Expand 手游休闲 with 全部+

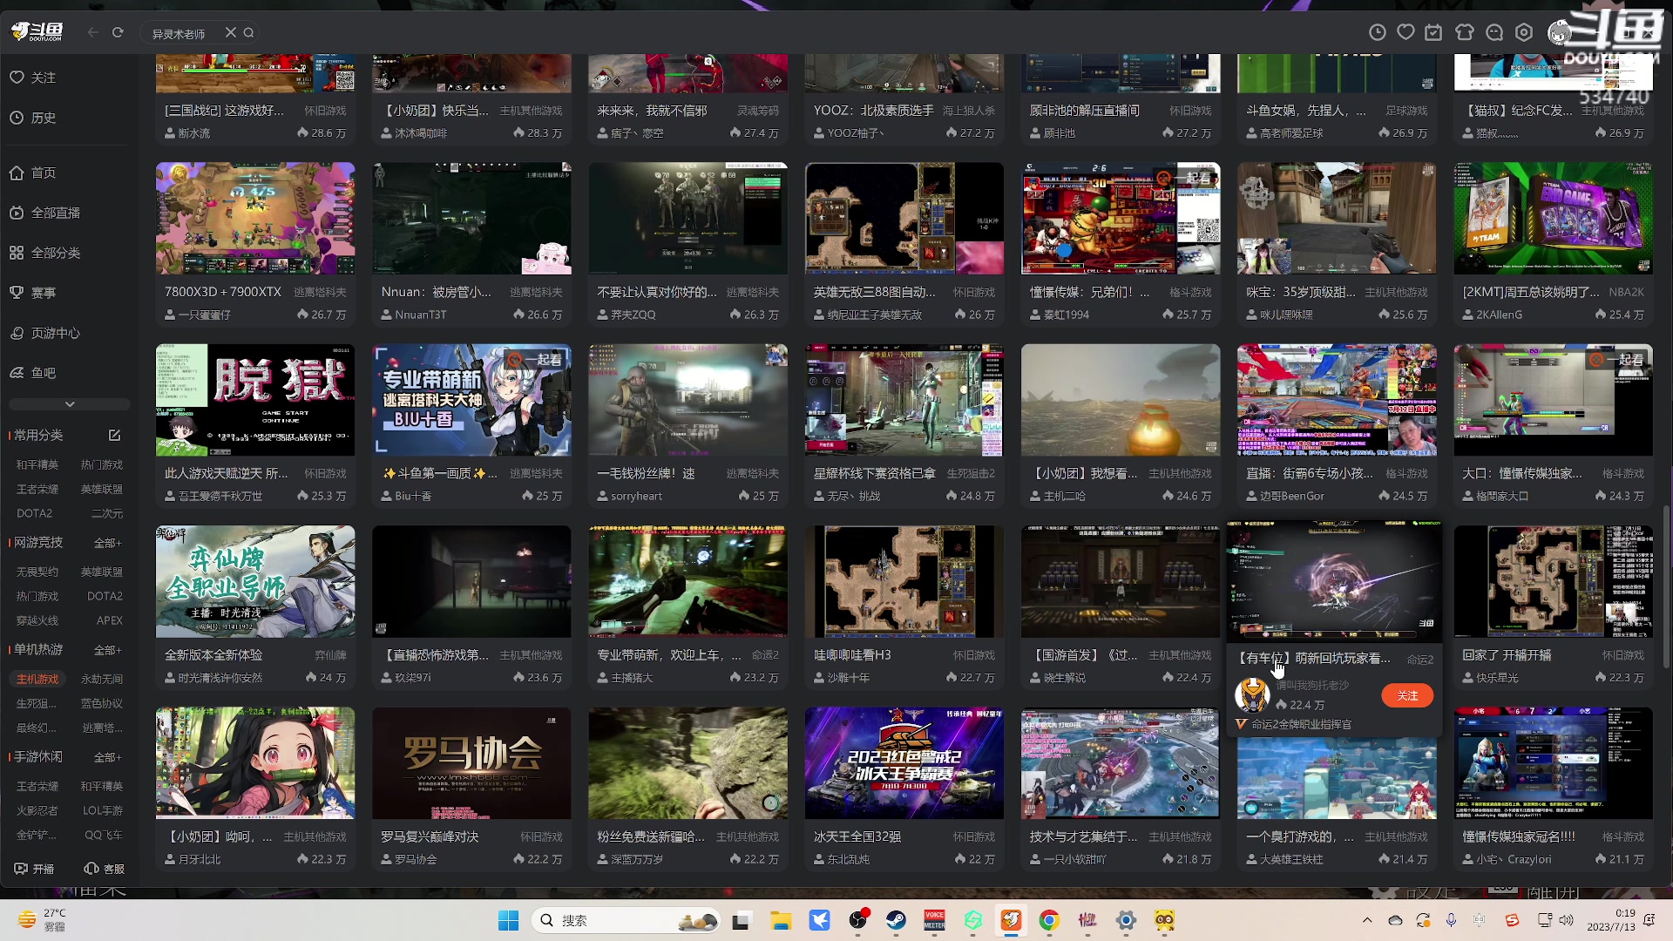point(108,757)
